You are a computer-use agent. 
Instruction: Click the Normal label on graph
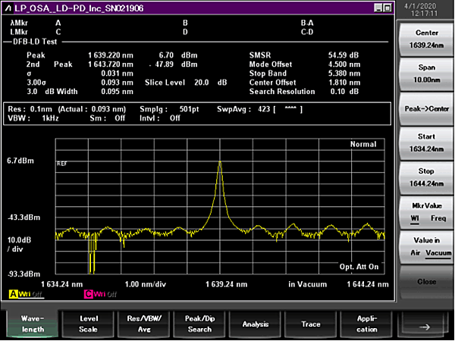click(x=363, y=144)
